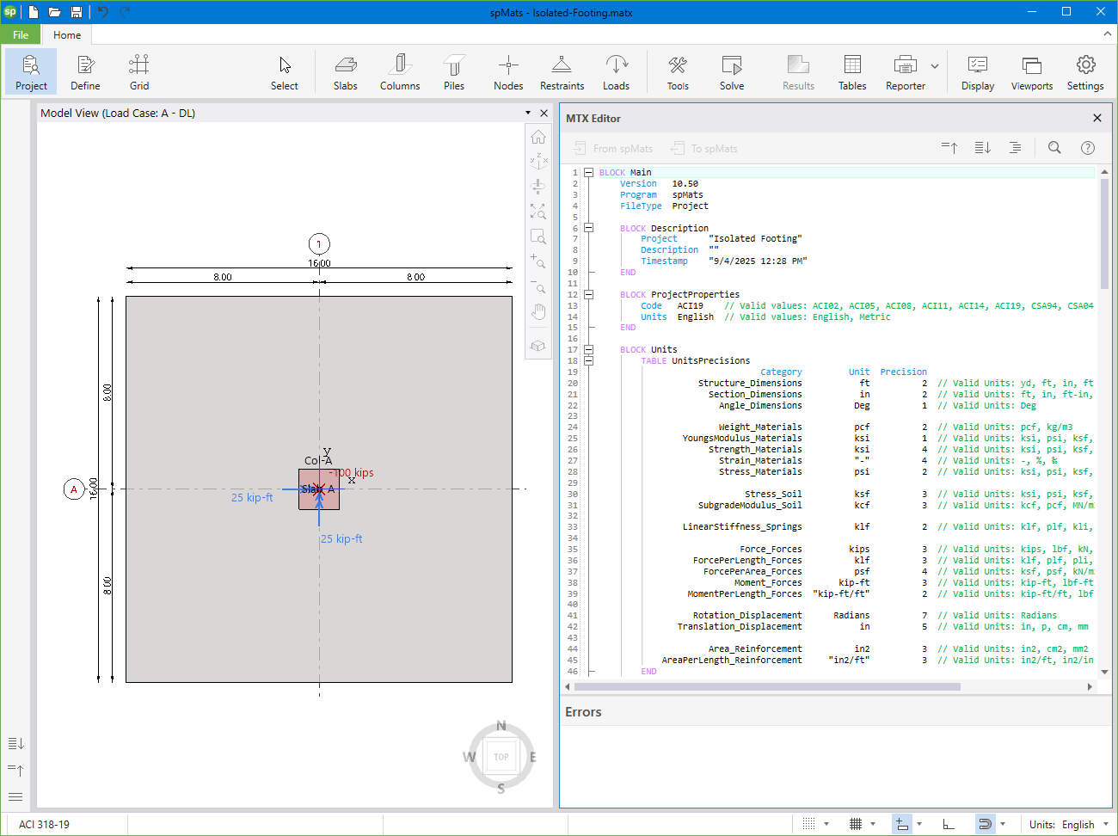Open the Tables icon in the ribbon
This screenshot has height=836, width=1118.
pos(852,71)
